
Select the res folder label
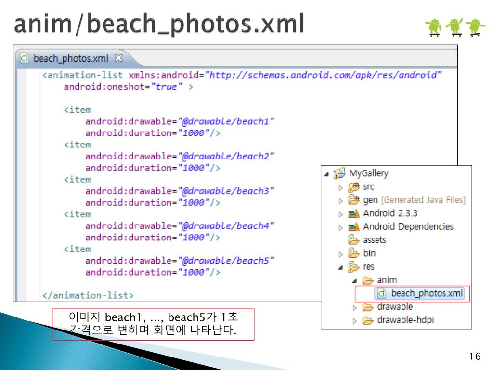click(368, 267)
